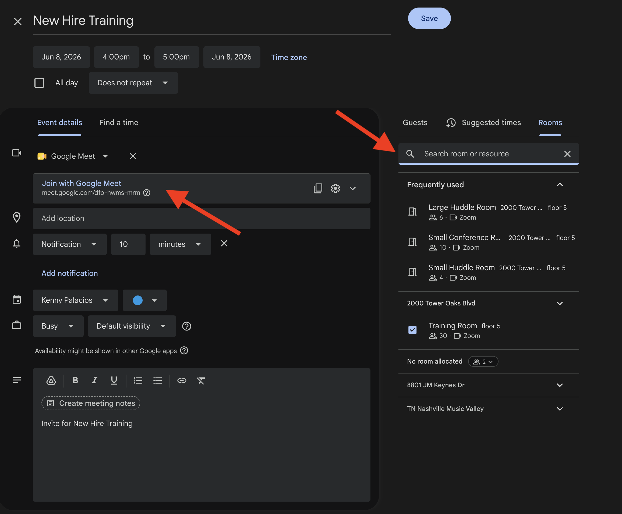The width and height of the screenshot is (622, 514).
Task: Open the Guests tab
Action: pyautogui.click(x=415, y=122)
